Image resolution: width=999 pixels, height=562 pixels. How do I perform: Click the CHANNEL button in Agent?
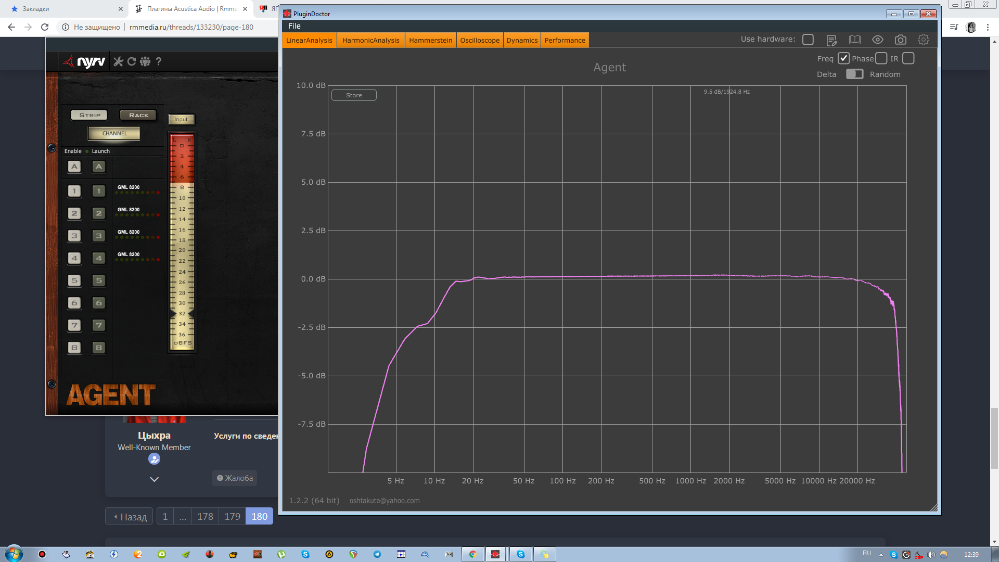114,134
